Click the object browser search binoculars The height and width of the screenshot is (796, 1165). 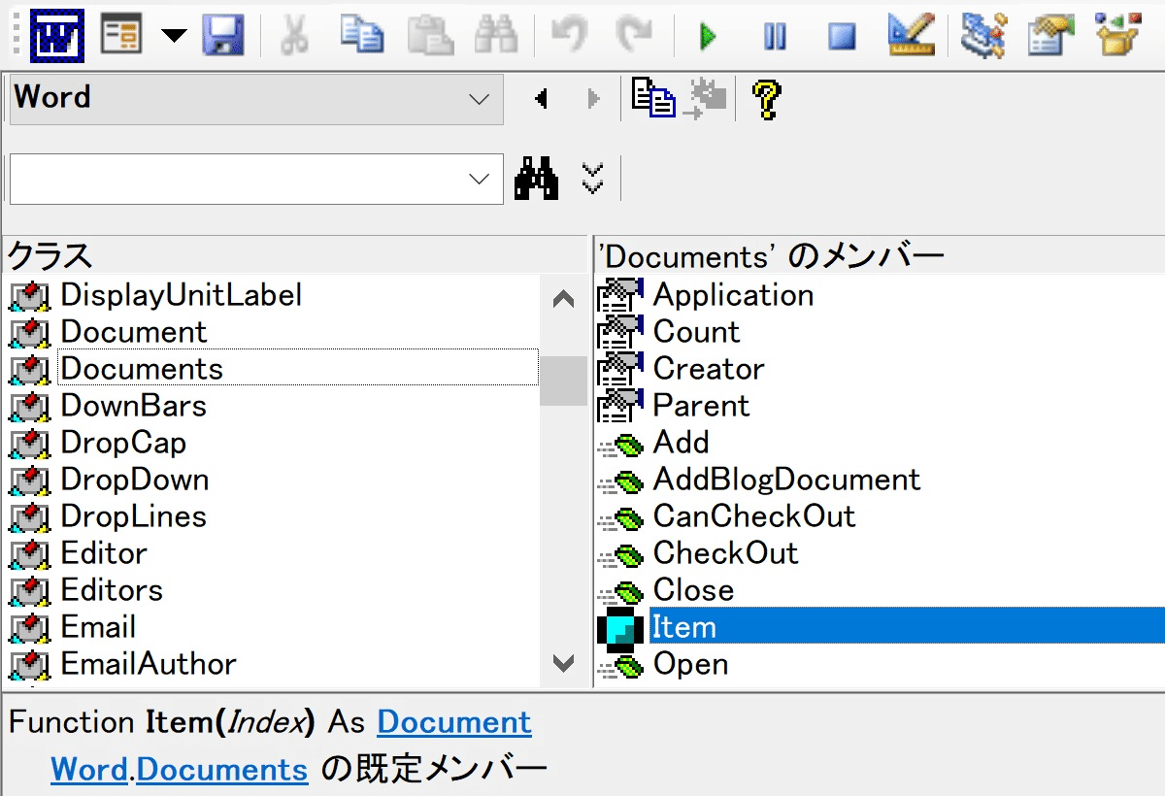(x=536, y=179)
